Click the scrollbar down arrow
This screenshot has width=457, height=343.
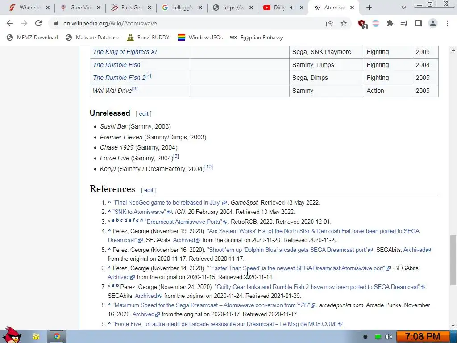(x=453, y=326)
